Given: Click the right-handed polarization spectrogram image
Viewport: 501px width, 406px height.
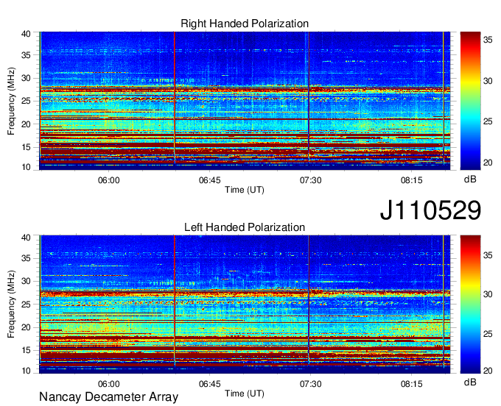Looking at the screenshot, I should coord(245,101).
